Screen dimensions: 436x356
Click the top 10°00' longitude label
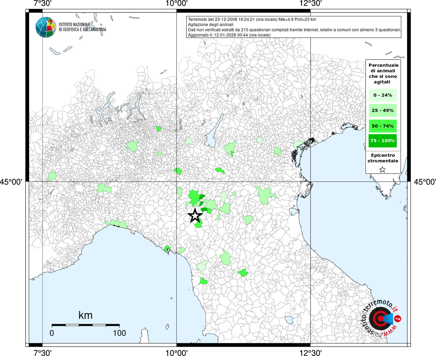[x=176, y=3]
